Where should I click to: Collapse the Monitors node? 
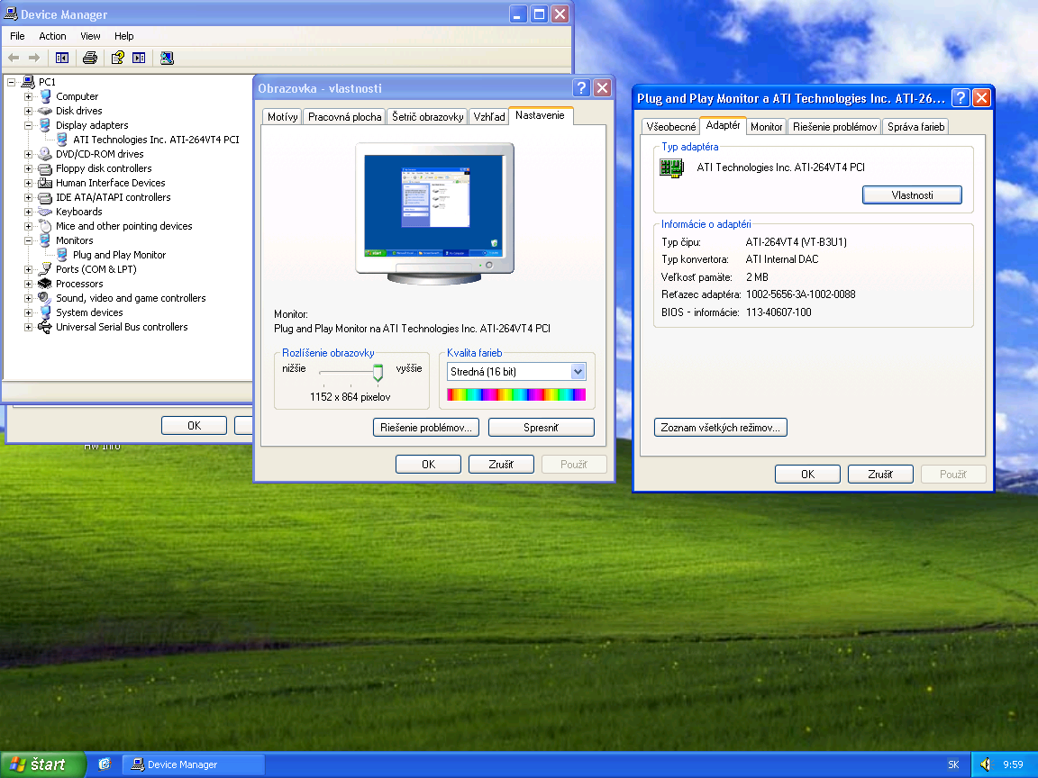click(29, 240)
